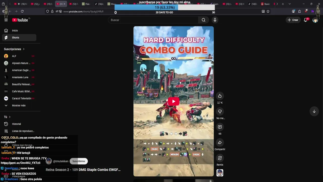
Task: Open American Eagle subscription channel
Action: click(x=19, y=70)
